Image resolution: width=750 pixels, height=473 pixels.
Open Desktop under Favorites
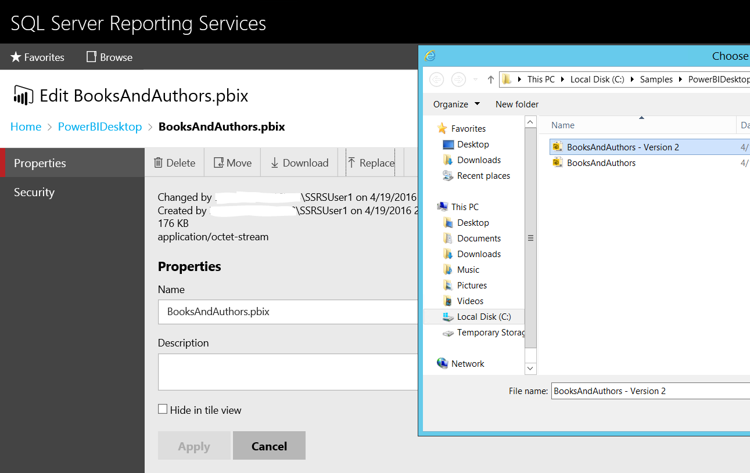click(x=473, y=145)
